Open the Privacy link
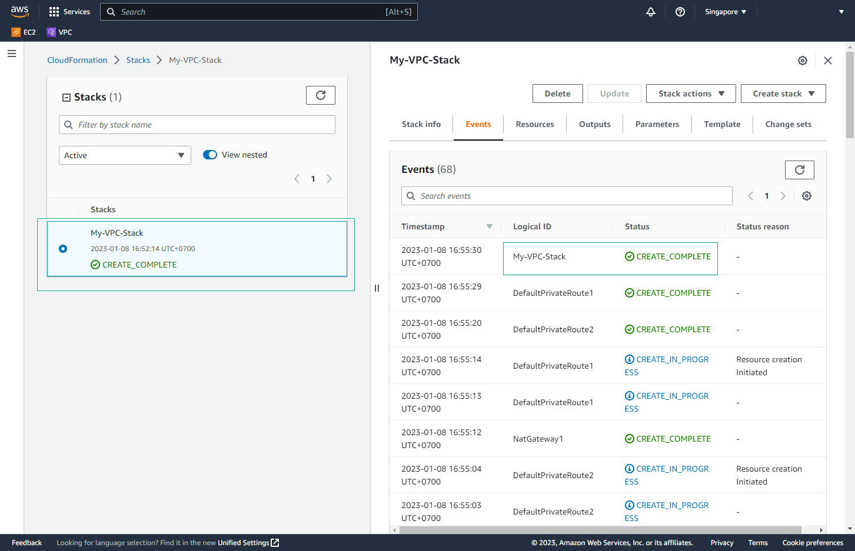Viewport: 855px width, 551px height. (722, 543)
